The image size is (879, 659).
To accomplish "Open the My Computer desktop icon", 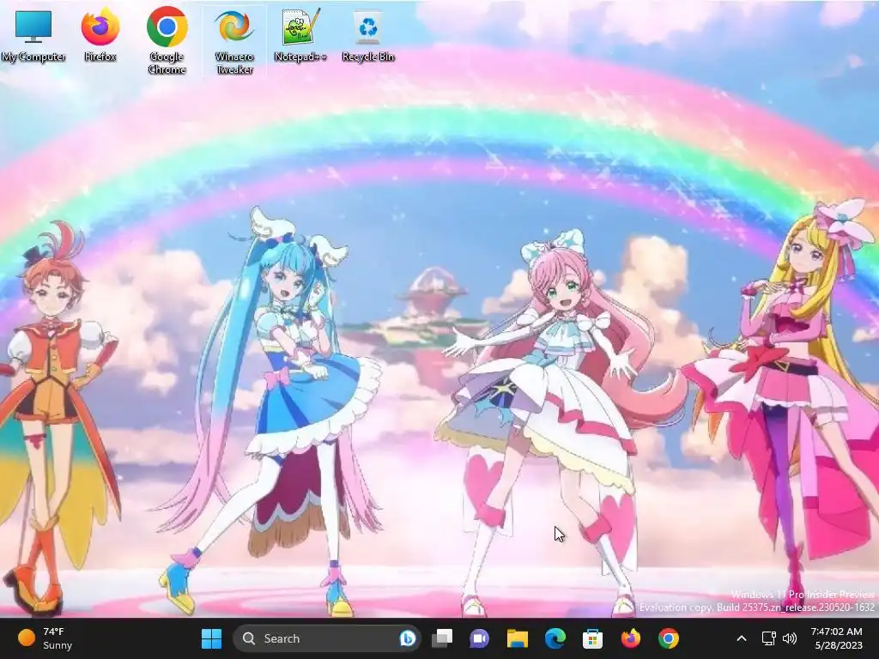I will pos(33,34).
